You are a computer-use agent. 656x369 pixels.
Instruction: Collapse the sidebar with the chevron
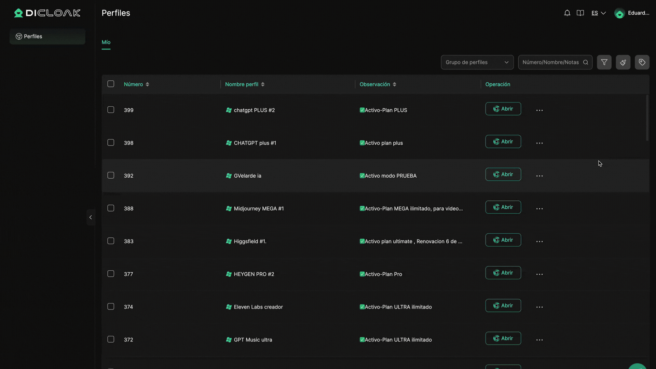(91, 217)
